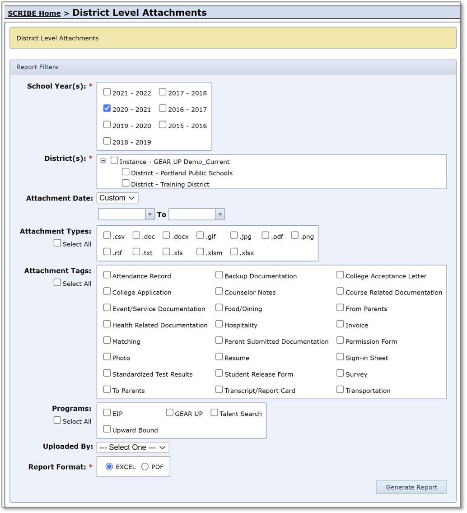467x513 pixels.
Task: Check the From Parents tag
Action: point(341,308)
